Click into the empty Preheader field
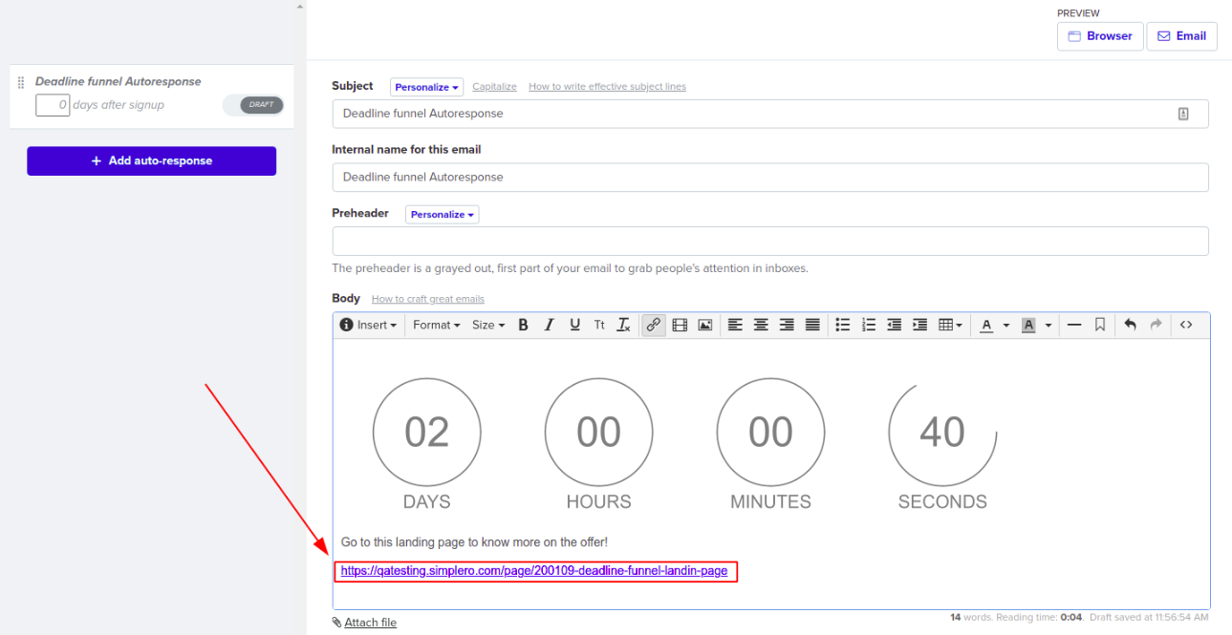 coord(770,241)
